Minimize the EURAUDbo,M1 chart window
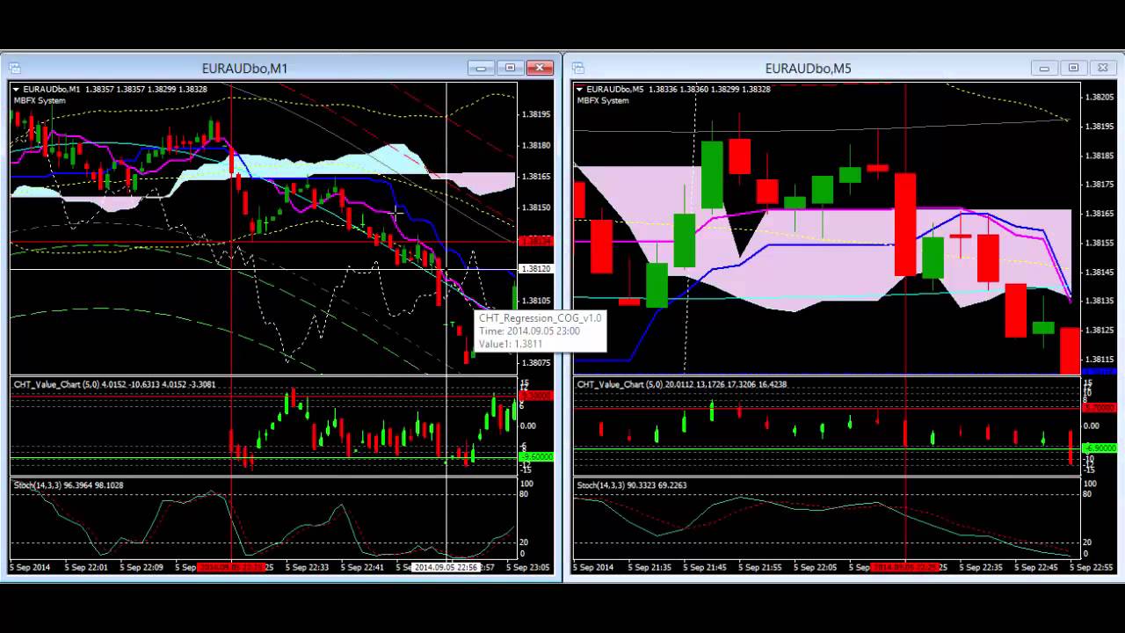The width and height of the screenshot is (1125, 633). [x=481, y=68]
